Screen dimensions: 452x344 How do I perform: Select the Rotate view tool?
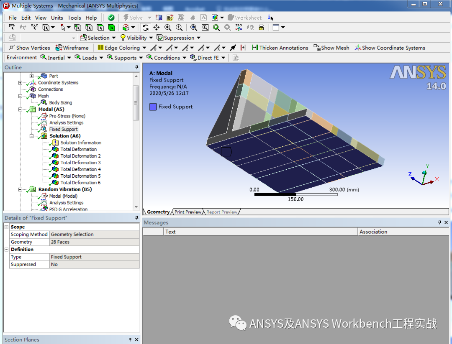(146, 28)
